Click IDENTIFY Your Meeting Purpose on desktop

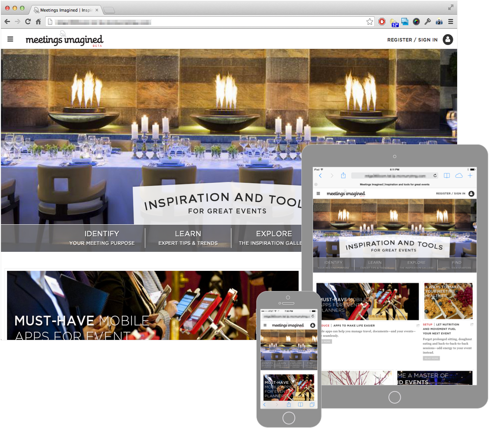[102, 238]
